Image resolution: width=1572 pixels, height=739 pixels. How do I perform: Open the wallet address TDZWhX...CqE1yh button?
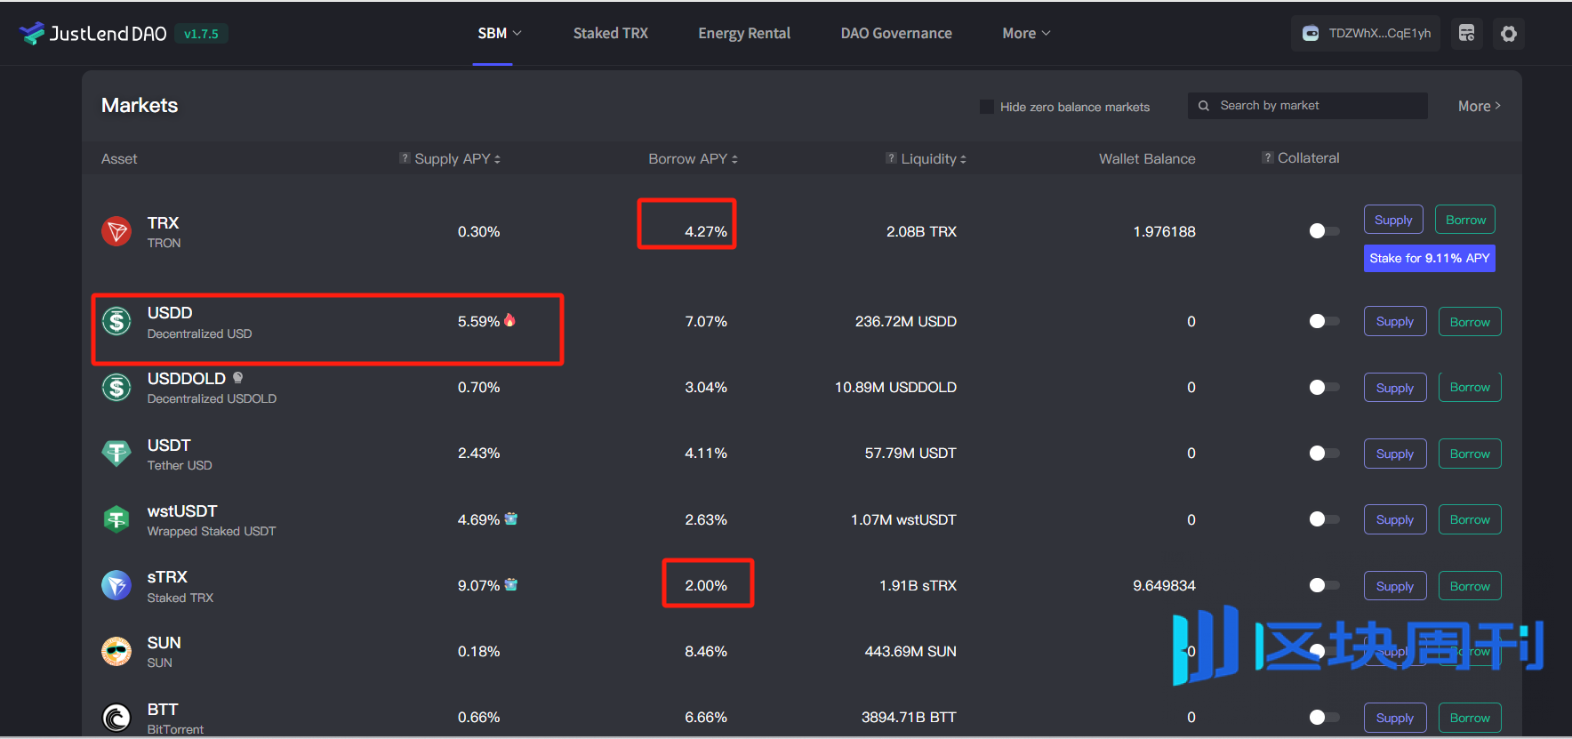coord(1366,34)
